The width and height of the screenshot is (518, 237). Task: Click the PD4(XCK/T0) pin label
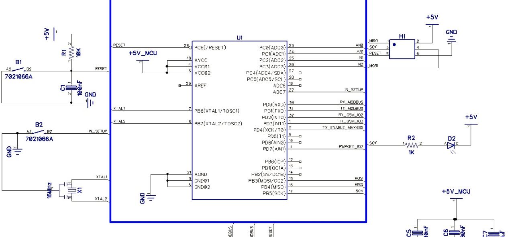[x=269, y=130]
